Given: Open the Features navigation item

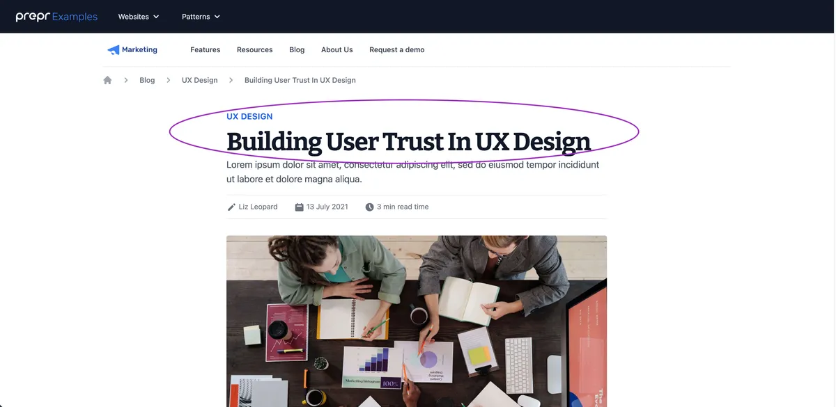Looking at the screenshot, I should click(205, 50).
